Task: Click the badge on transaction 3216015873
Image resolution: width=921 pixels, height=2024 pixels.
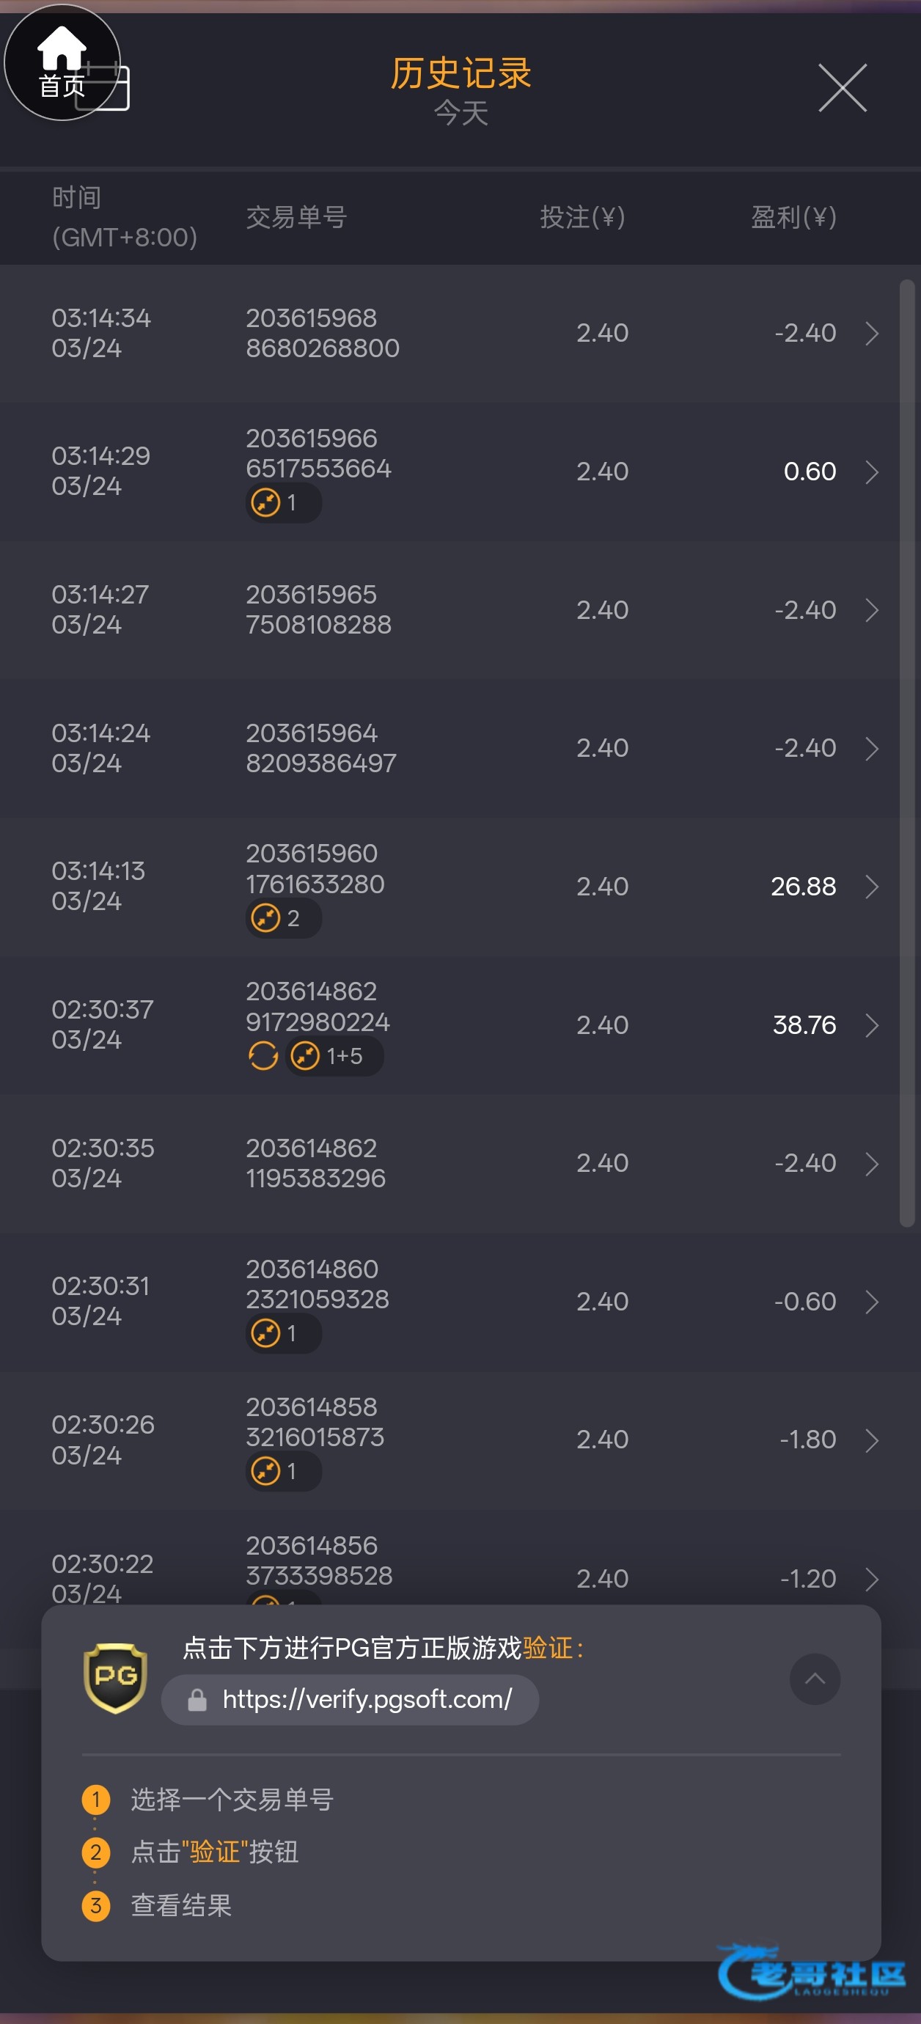Action: point(283,1471)
